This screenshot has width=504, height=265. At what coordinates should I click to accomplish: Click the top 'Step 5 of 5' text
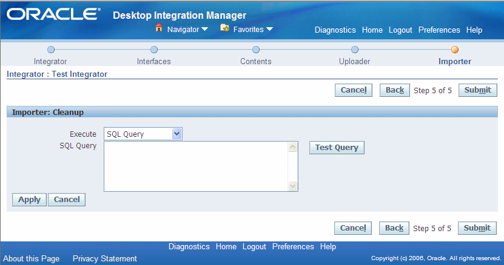(x=432, y=91)
